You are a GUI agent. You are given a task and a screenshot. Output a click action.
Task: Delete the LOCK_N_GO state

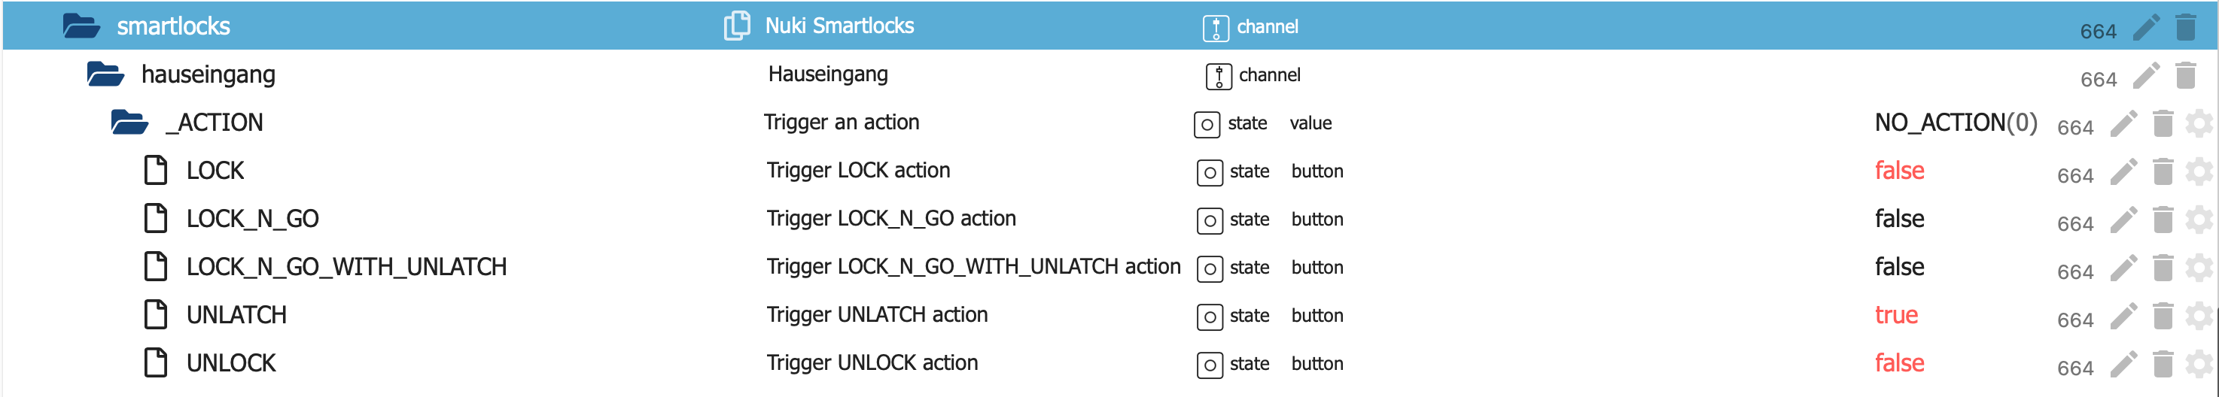[x=2162, y=220]
